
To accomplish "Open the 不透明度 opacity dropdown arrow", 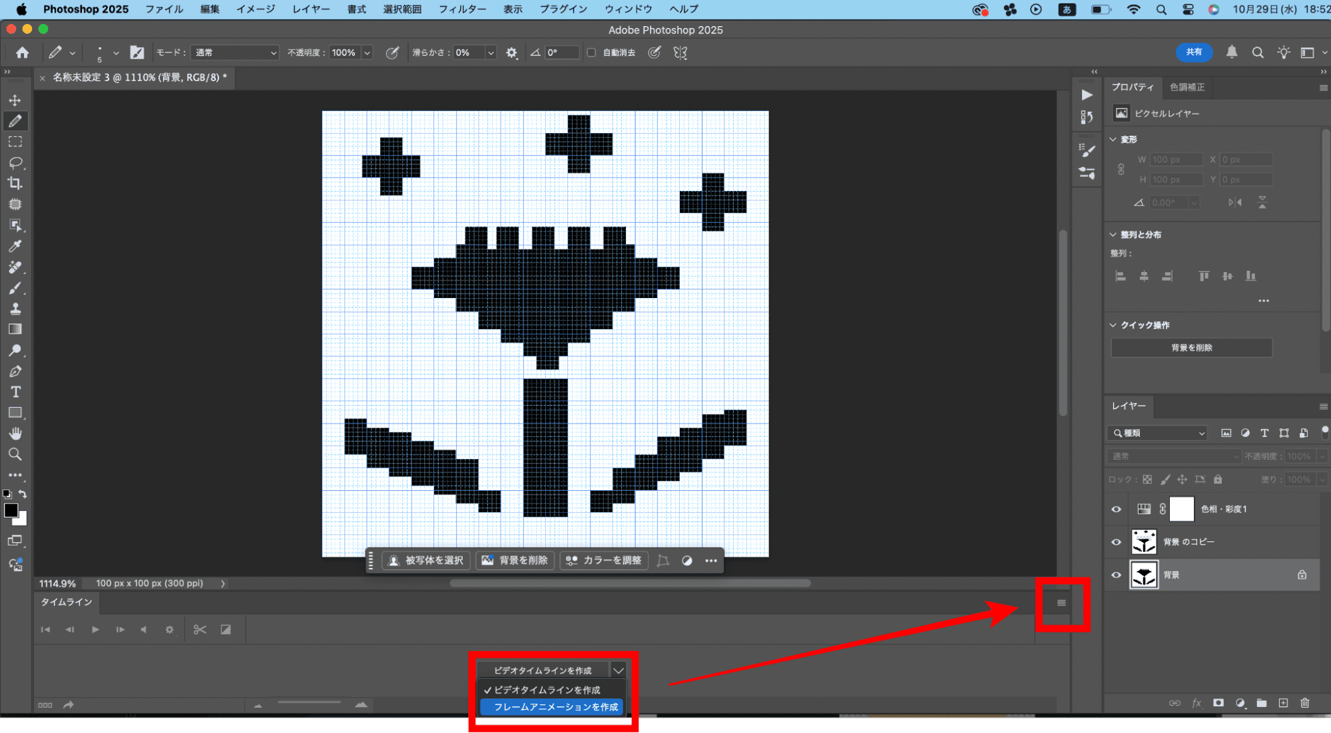I will pos(367,53).
